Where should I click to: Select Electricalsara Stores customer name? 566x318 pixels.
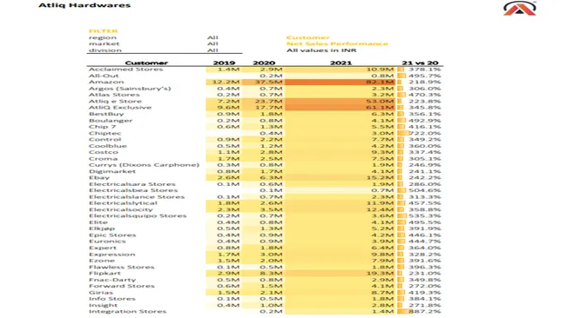click(x=132, y=184)
